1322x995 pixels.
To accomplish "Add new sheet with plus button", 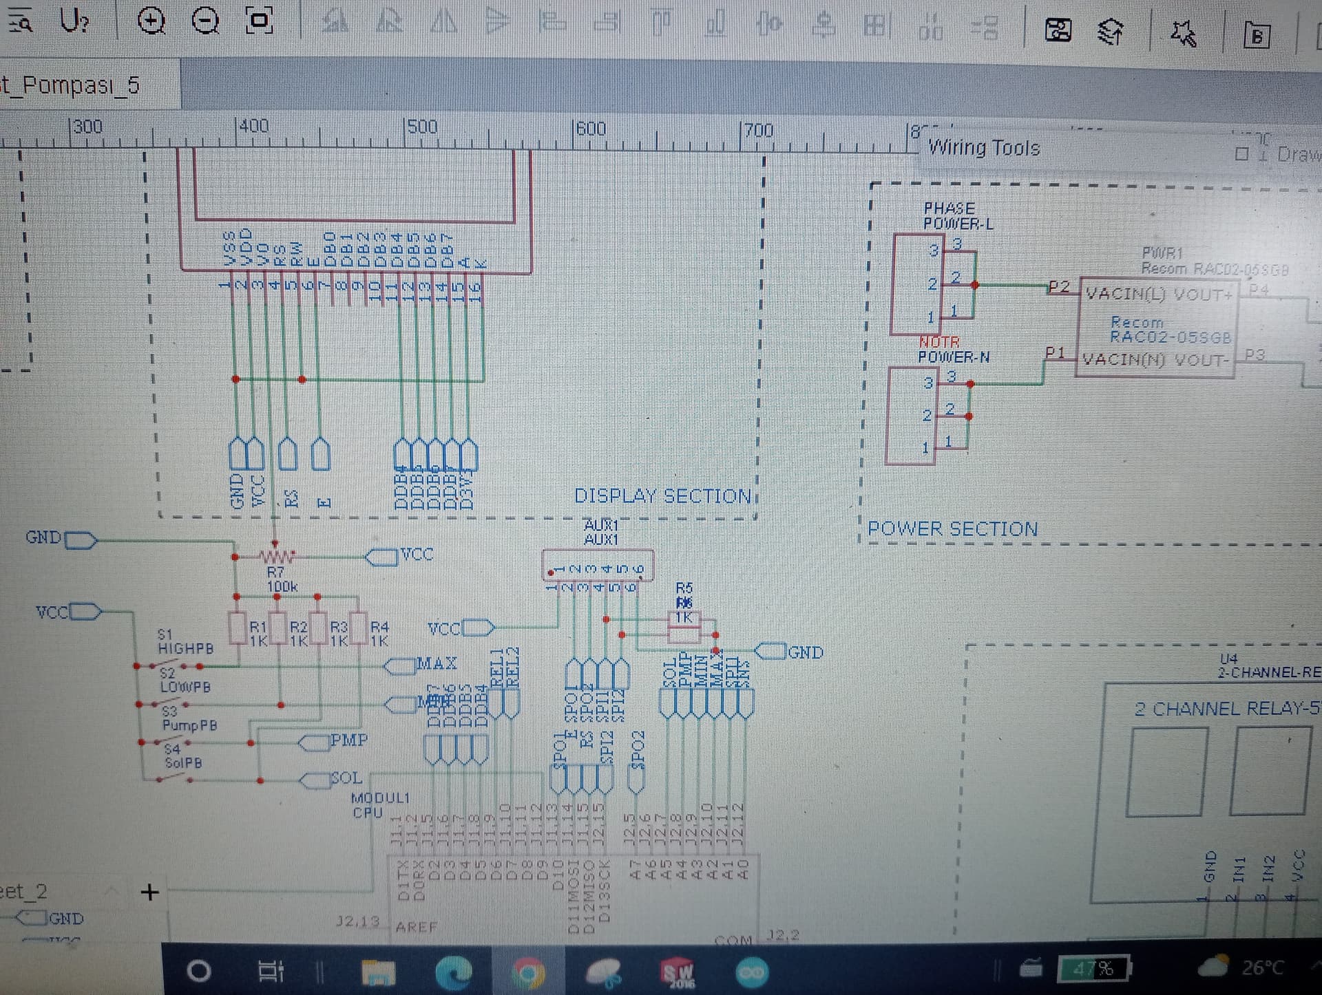I will (149, 892).
